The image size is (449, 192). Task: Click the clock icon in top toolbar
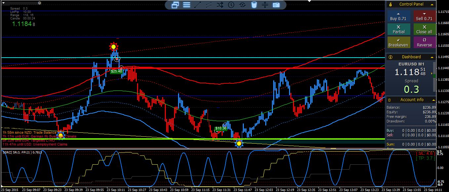(231, 5)
